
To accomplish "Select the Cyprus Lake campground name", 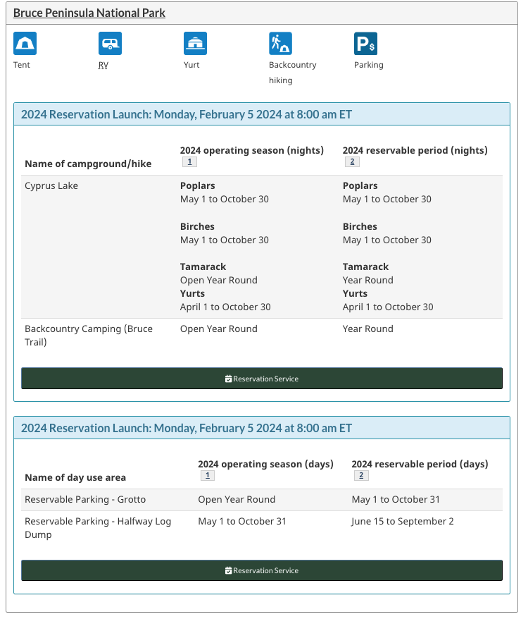I will pos(51,186).
